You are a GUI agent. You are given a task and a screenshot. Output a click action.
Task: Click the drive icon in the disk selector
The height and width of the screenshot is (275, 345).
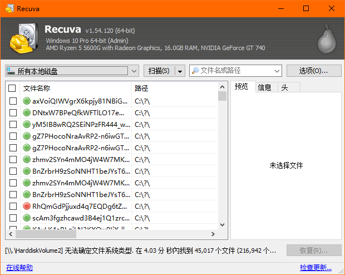[11, 71]
